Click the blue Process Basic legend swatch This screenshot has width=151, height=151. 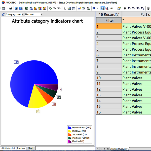click(x=69, y=128)
